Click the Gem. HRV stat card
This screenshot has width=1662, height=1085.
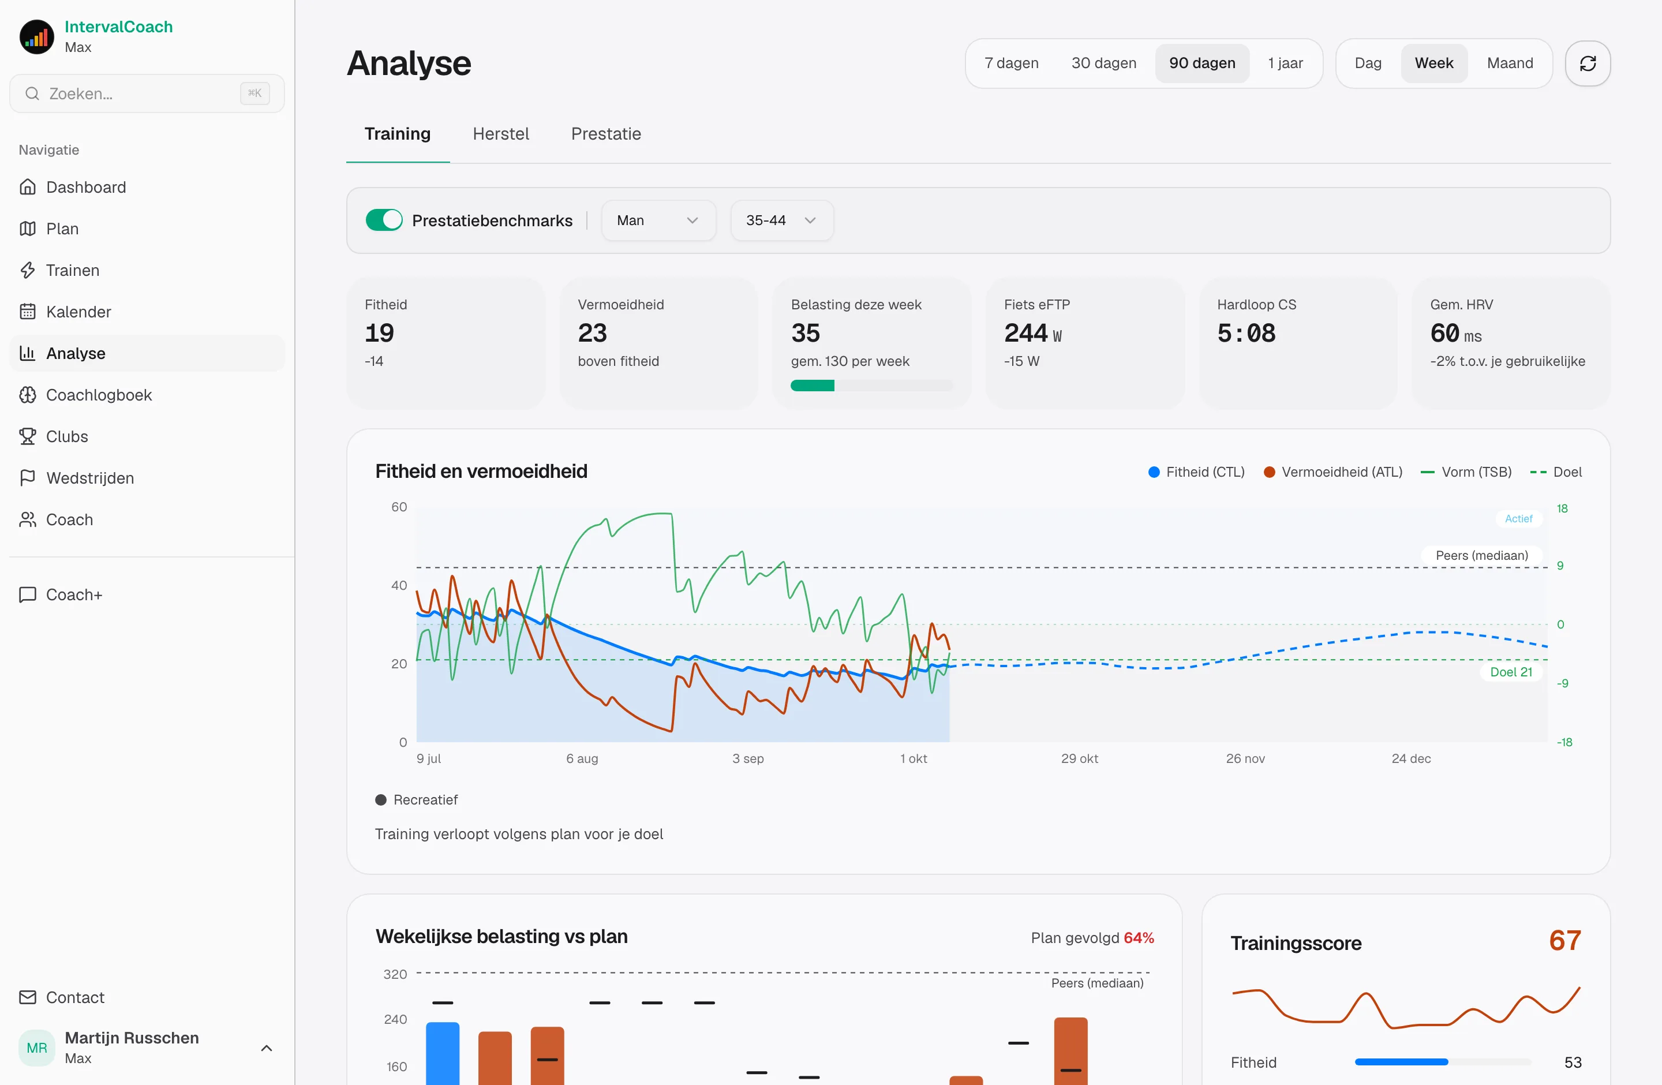coord(1510,342)
